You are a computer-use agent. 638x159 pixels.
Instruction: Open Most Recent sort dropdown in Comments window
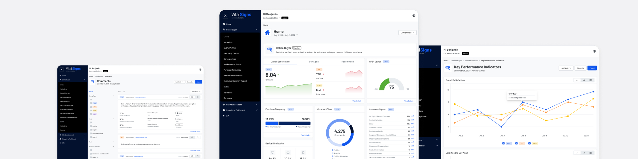(196, 91)
